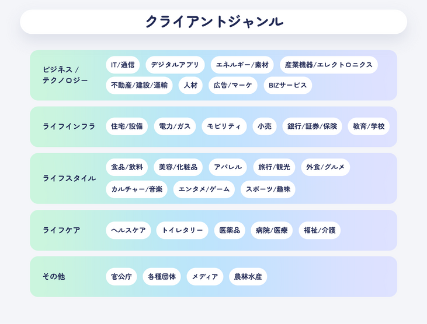This screenshot has height=324, width=427.
Task: Click the クライアントジャンル title banner
Action: point(213,22)
